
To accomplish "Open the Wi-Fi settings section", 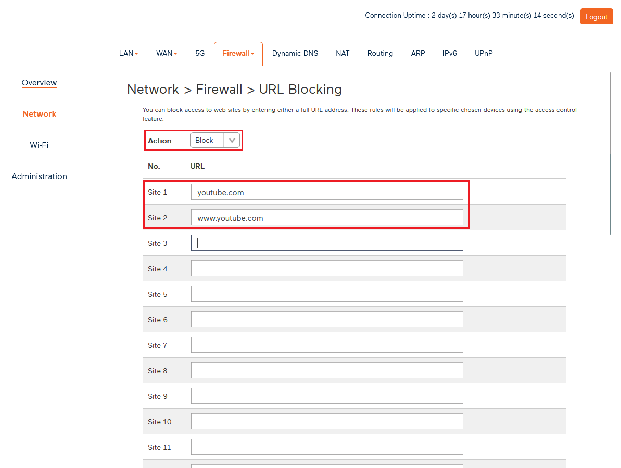I will [39, 145].
